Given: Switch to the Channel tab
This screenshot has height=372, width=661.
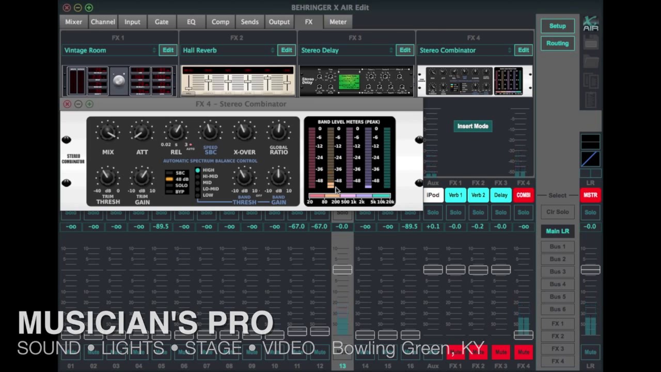Looking at the screenshot, I should click(103, 22).
